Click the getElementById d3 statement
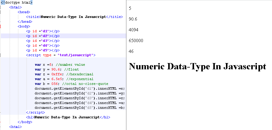Image resolution: width=272 pixels, height=130 pixels. (x=79, y=98)
